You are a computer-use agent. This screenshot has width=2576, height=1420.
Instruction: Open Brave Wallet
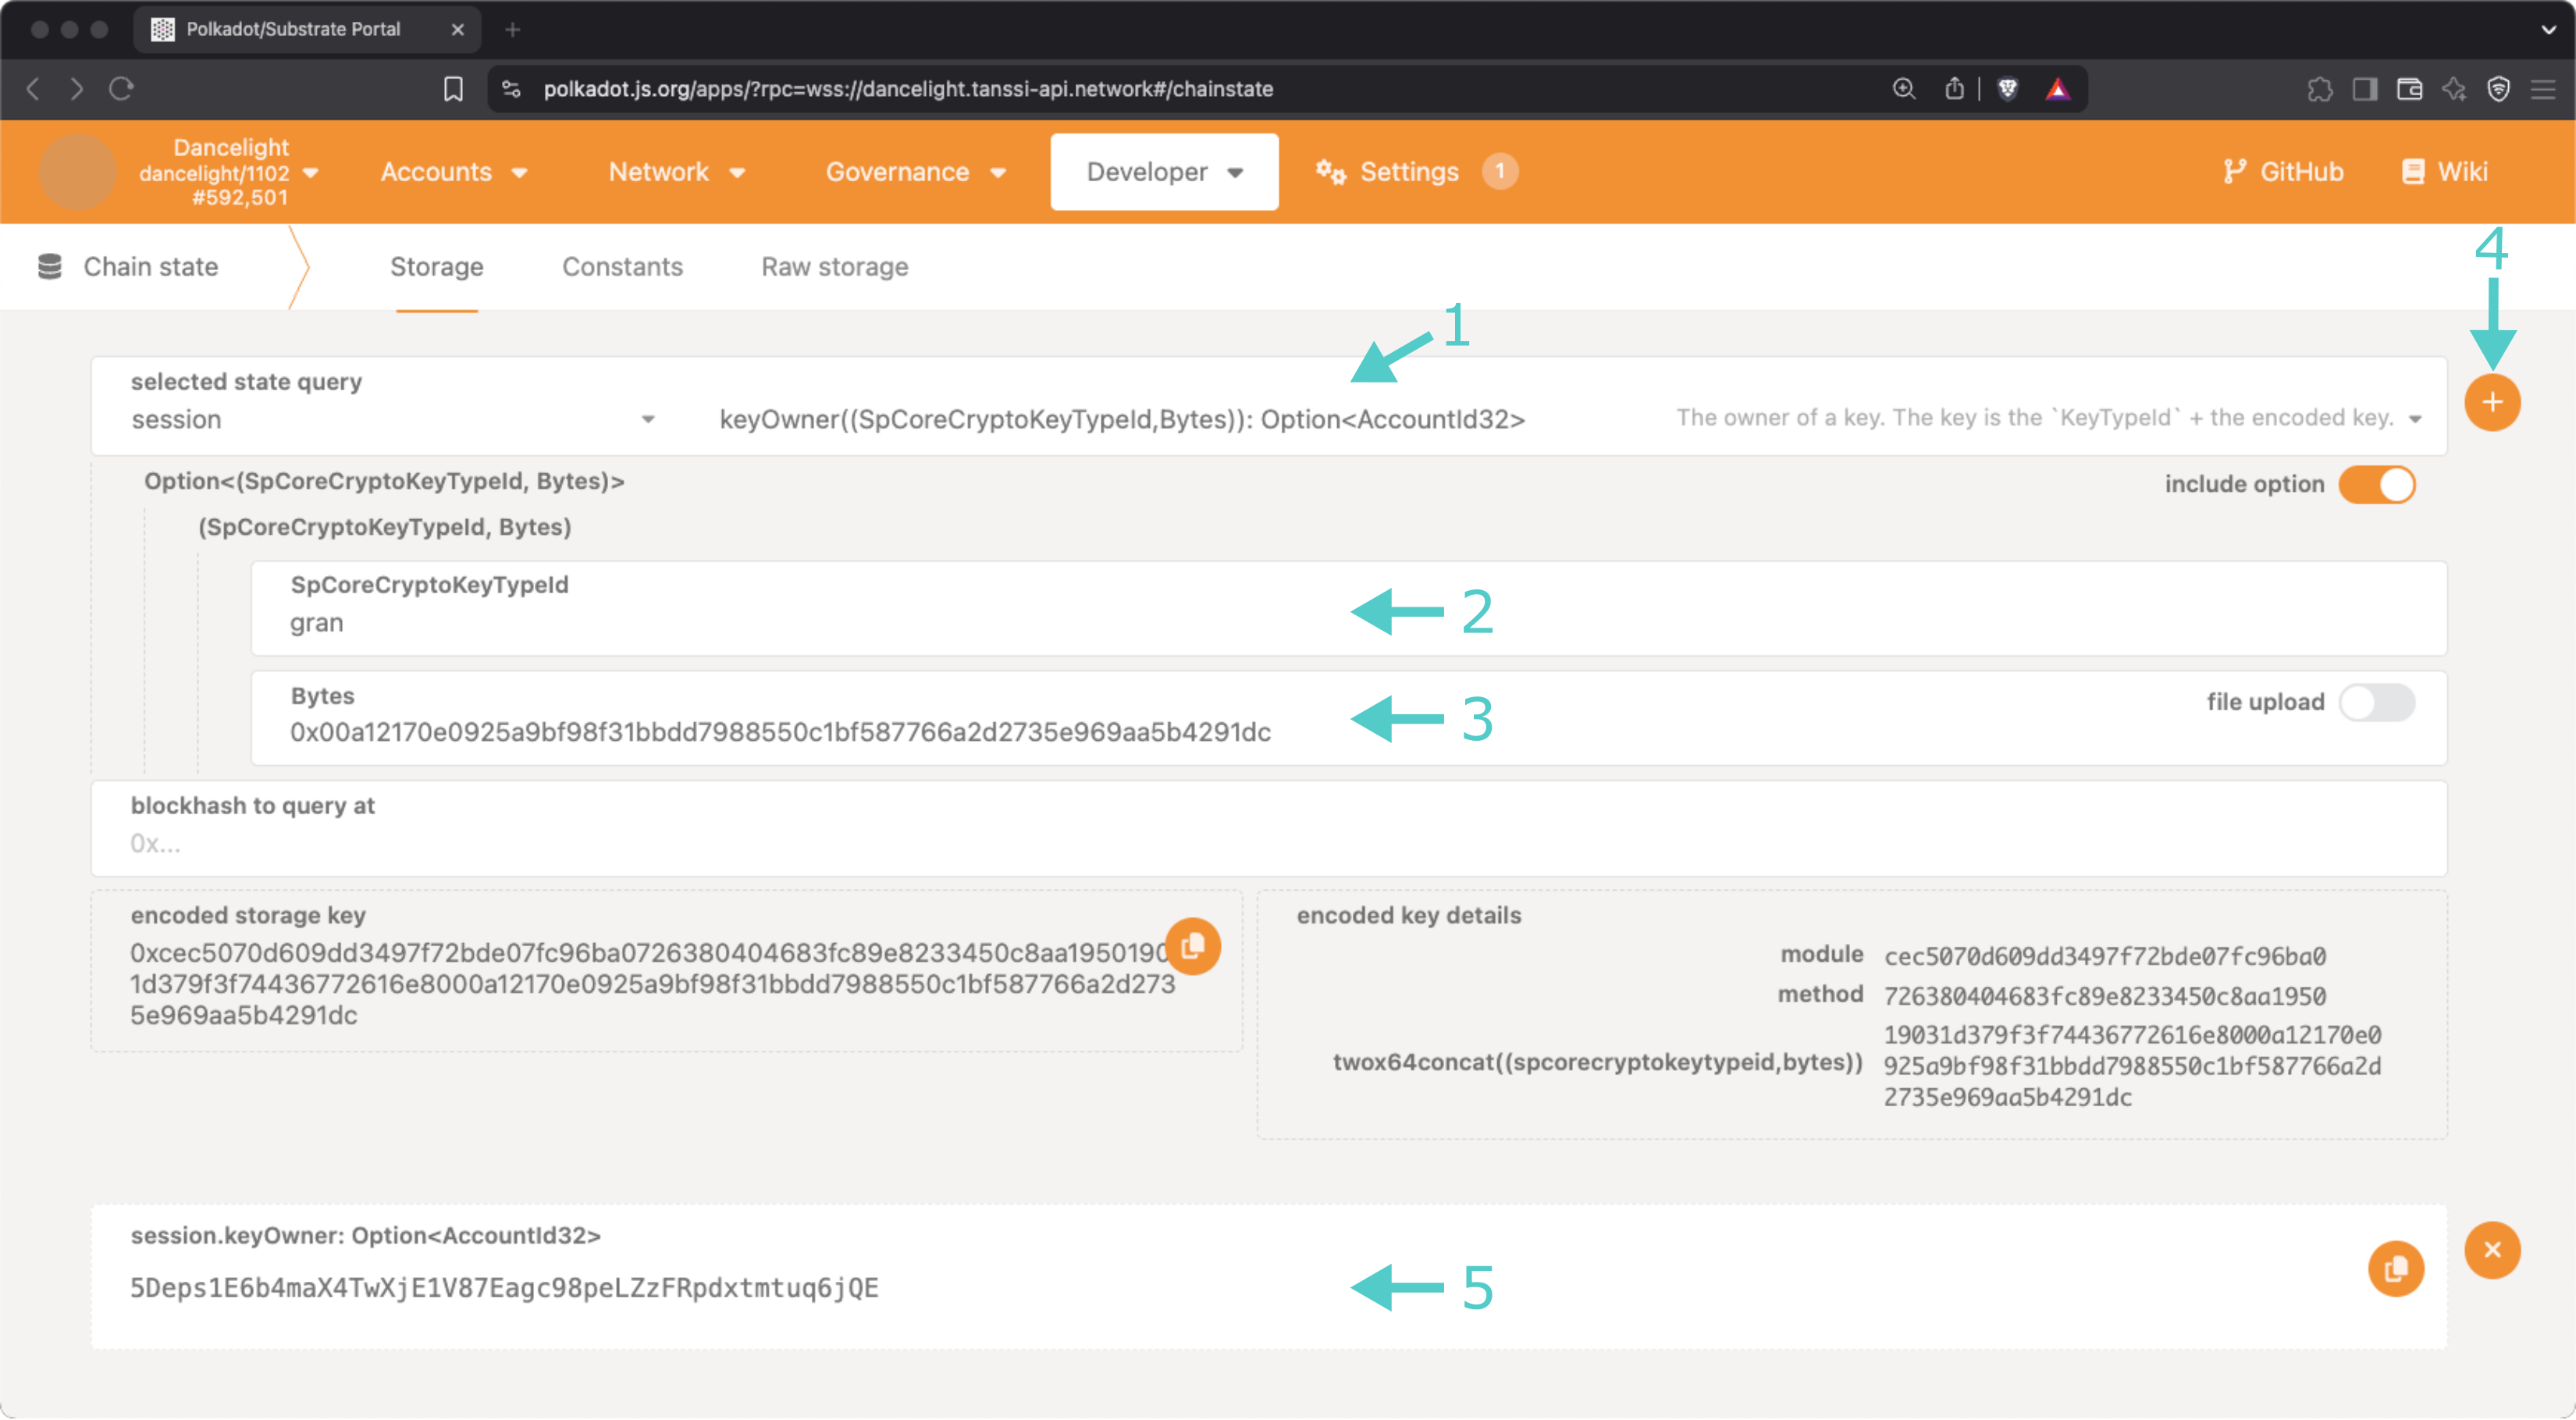(2409, 89)
